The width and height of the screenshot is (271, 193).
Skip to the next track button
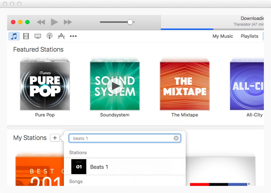coord(68,22)
